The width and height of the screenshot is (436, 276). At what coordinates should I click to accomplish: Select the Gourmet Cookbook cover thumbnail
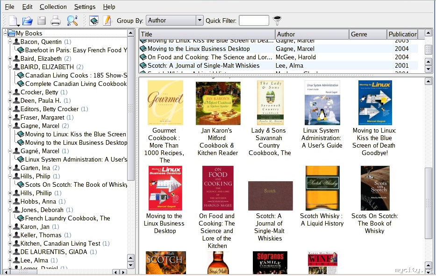pos(165,103)
